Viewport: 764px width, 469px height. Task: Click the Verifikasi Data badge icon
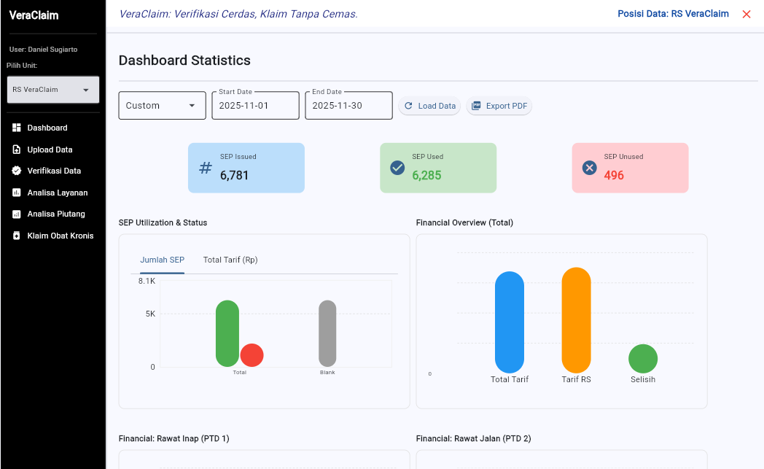(x=16, y=171)
